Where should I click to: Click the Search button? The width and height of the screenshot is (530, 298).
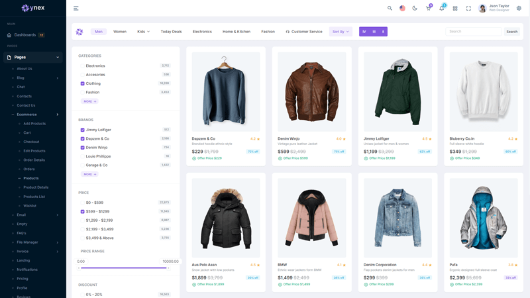click(x=512, y=32)
